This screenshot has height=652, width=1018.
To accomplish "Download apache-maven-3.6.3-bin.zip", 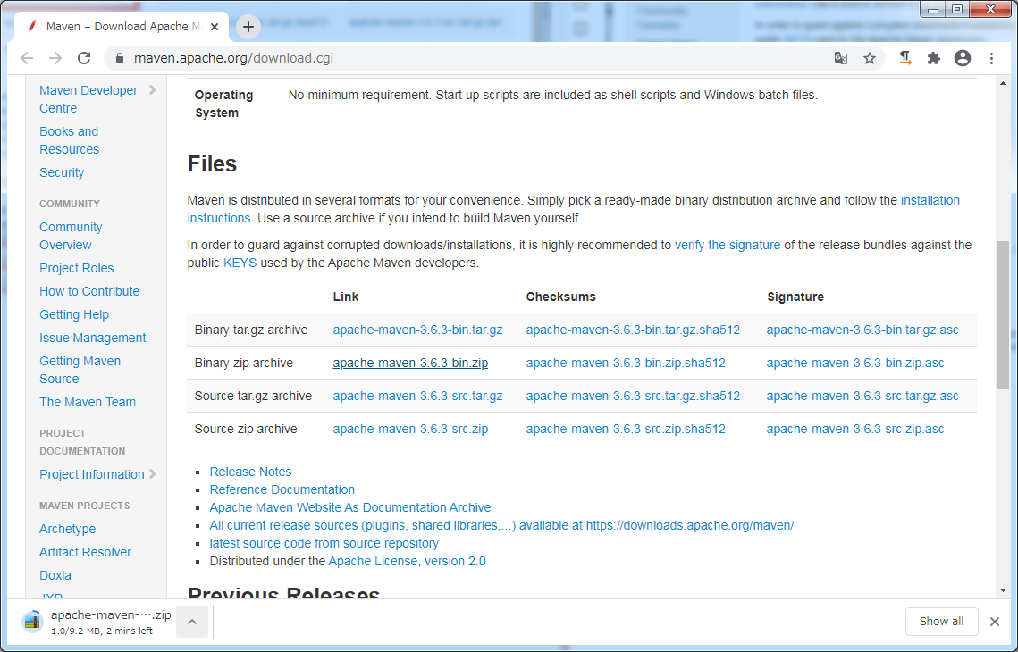I will [410, 364].
